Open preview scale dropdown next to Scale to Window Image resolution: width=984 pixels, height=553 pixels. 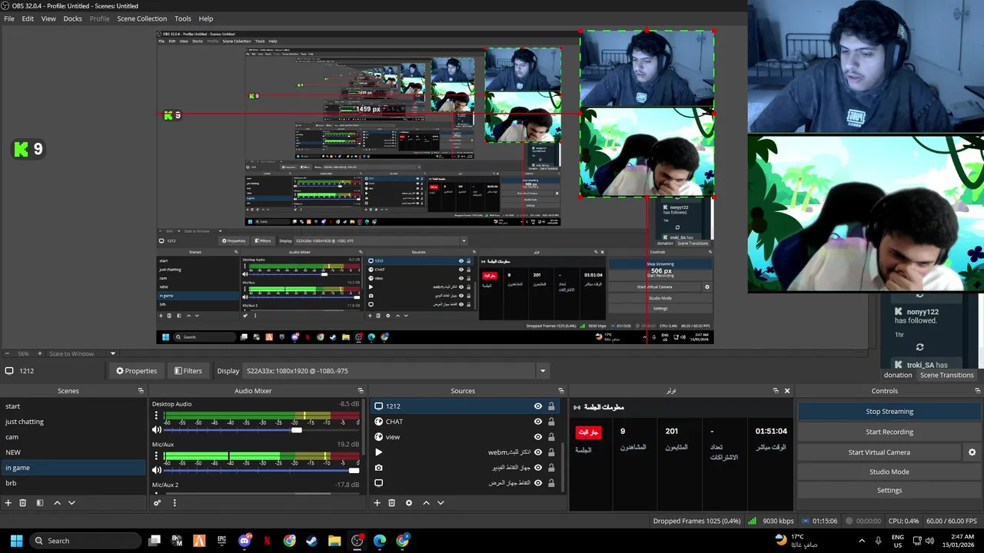[x=113, y=353]
